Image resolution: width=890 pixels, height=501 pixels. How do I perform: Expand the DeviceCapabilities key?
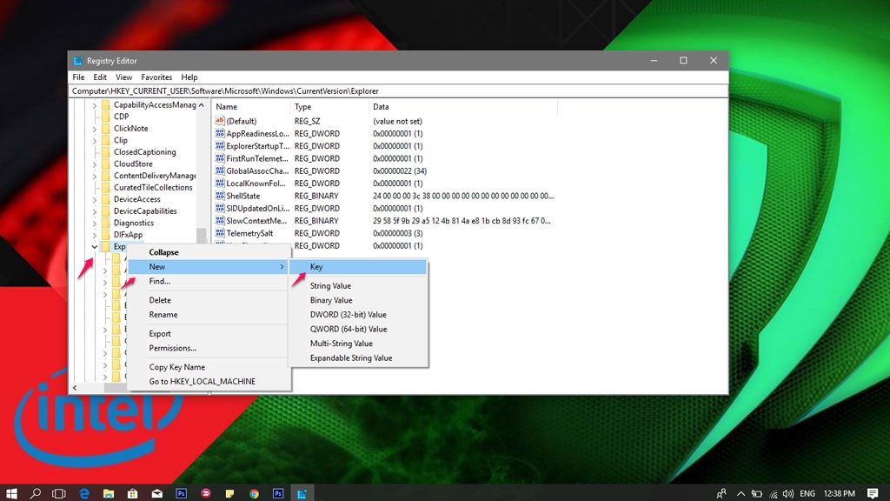95,211
